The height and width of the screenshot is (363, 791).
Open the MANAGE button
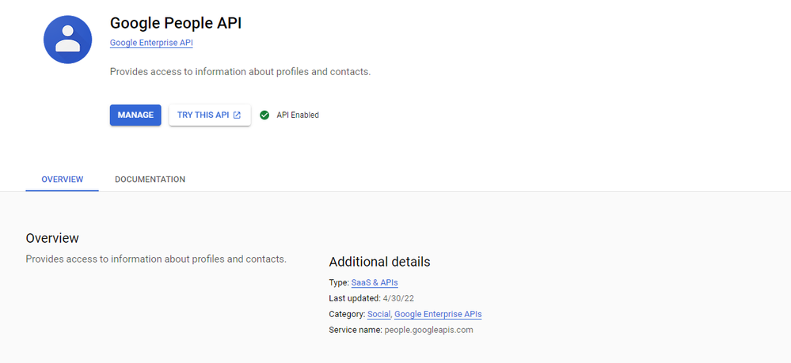pyautogui.click(x=135, y=115)
